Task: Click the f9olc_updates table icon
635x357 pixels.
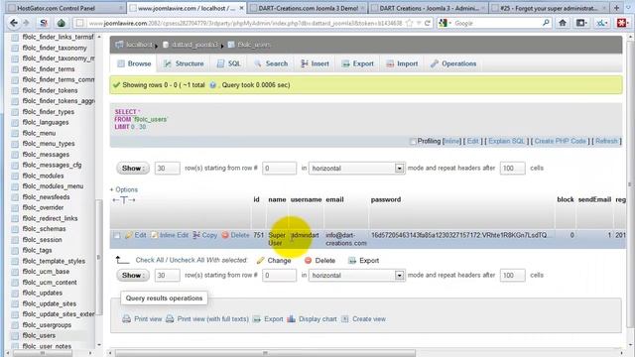Action: (15, 294)
